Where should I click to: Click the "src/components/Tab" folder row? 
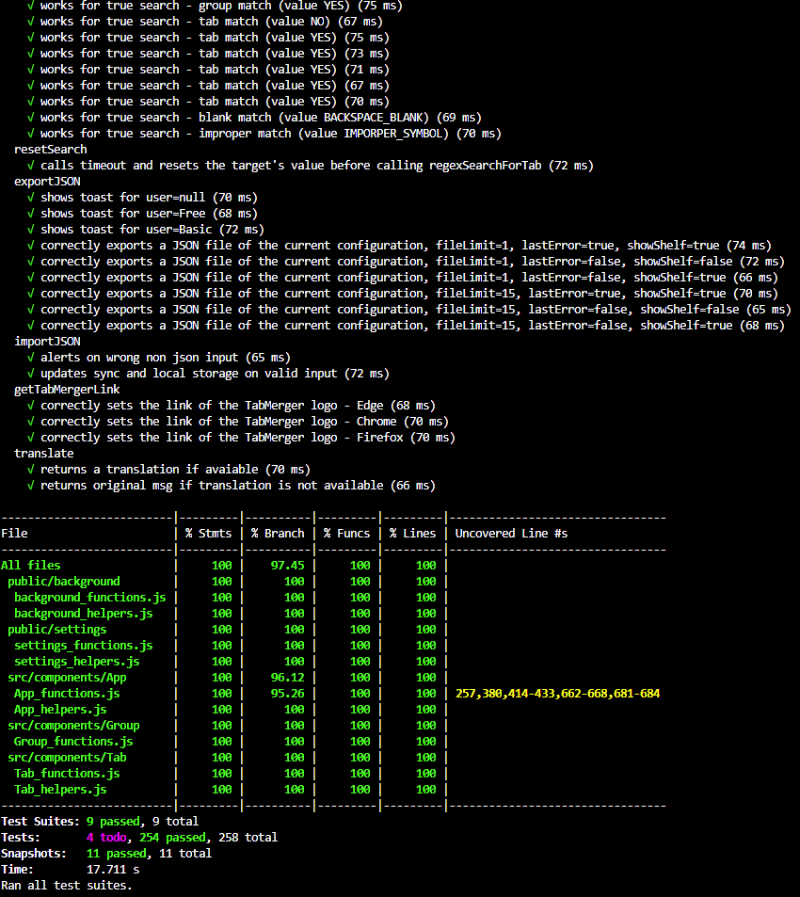67,758
